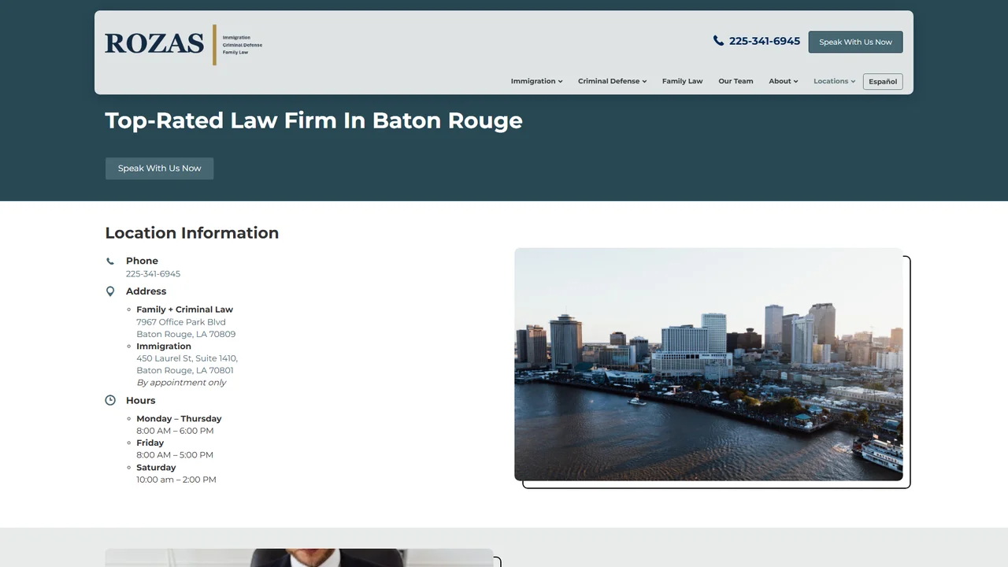This screenshot has width=1008, height=567.
Task: Click header Speak With Us Now button
Action: pos(855,42)
